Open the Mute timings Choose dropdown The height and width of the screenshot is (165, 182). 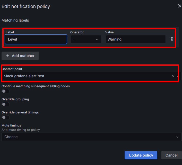tap(91, 137)
